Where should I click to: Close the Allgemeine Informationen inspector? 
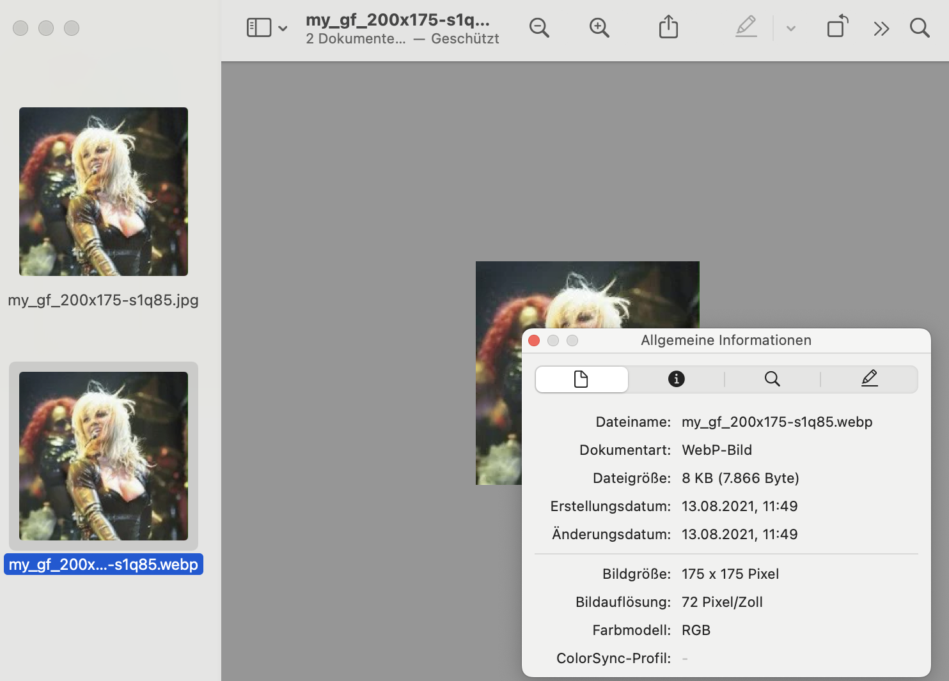534,340
